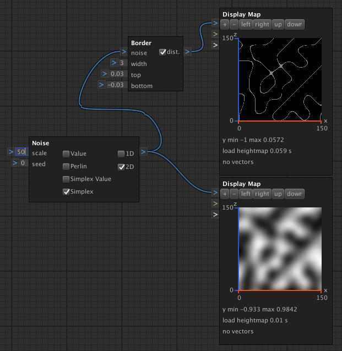Toggle the Border dist. checkbox

tap(162, 52)
